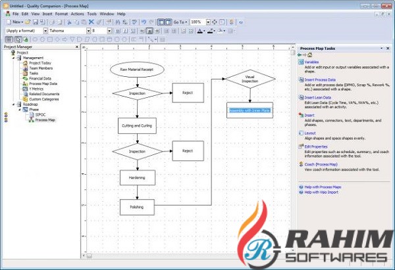Open the zoom percentage dropdown arrow
This screenshot has height=270, width=395.
tap(208, 22)
